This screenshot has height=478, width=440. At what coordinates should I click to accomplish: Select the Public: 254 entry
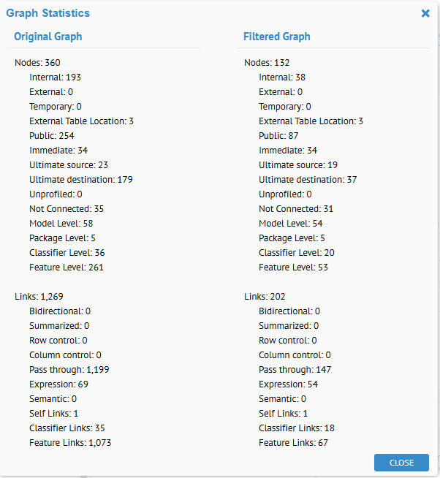52,136
